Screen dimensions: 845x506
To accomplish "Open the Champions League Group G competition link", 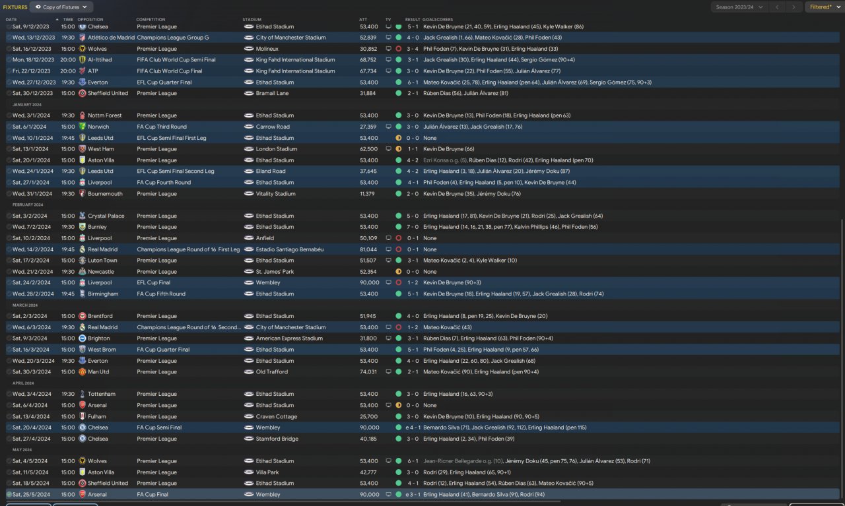I will coord(173,38).
